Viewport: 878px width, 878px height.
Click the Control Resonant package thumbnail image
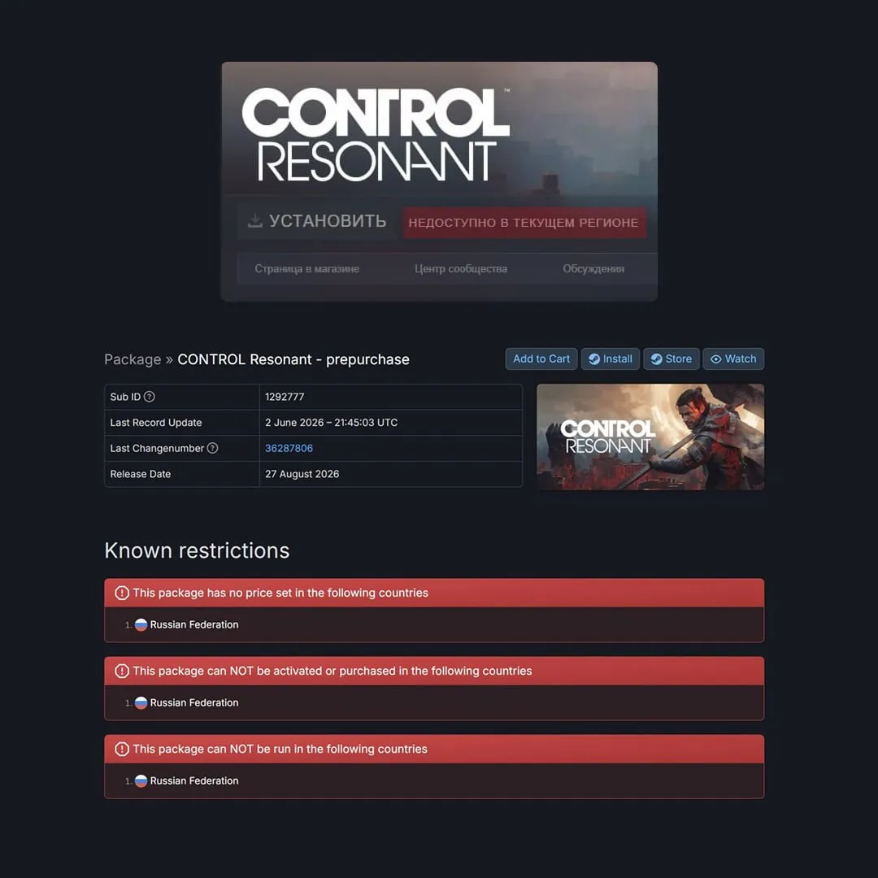coord(650,437)
